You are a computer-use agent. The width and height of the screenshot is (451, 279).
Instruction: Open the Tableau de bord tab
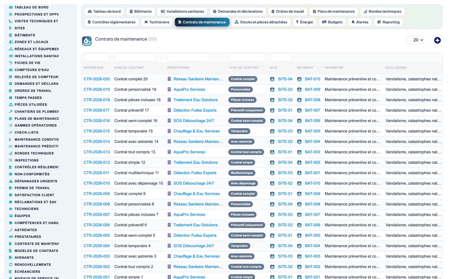tap(104, 12)
